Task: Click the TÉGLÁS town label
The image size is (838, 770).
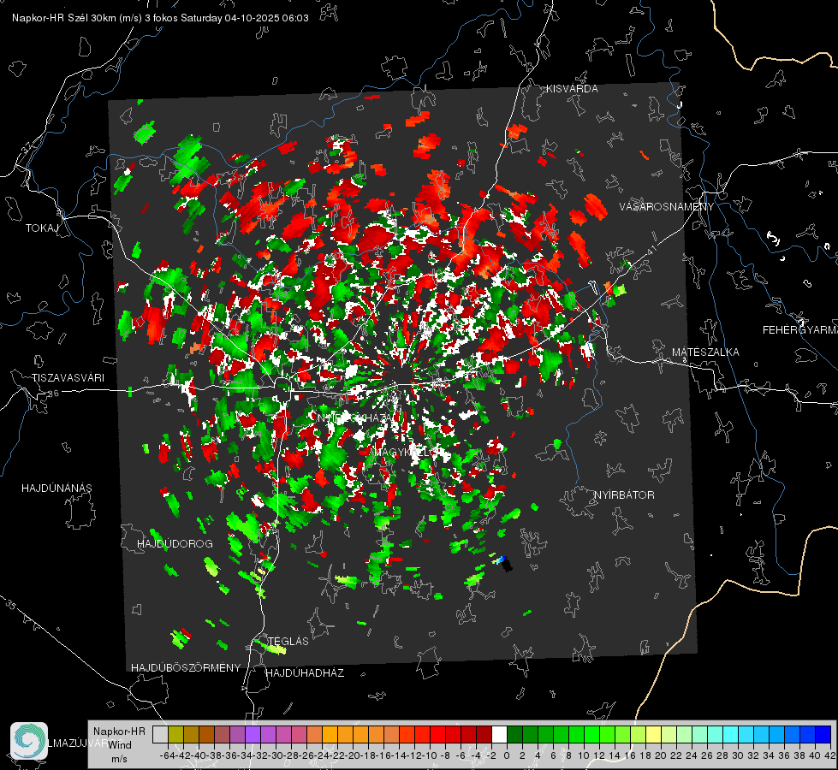Action: [288, 641]
